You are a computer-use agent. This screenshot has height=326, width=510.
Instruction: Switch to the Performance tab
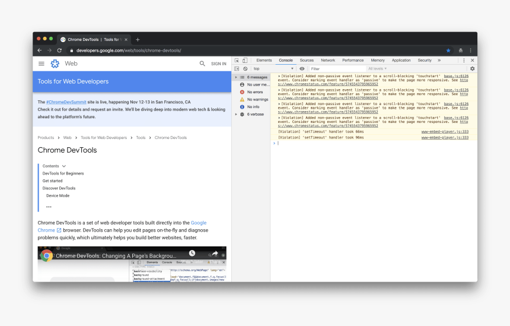(x=353, y=60)
